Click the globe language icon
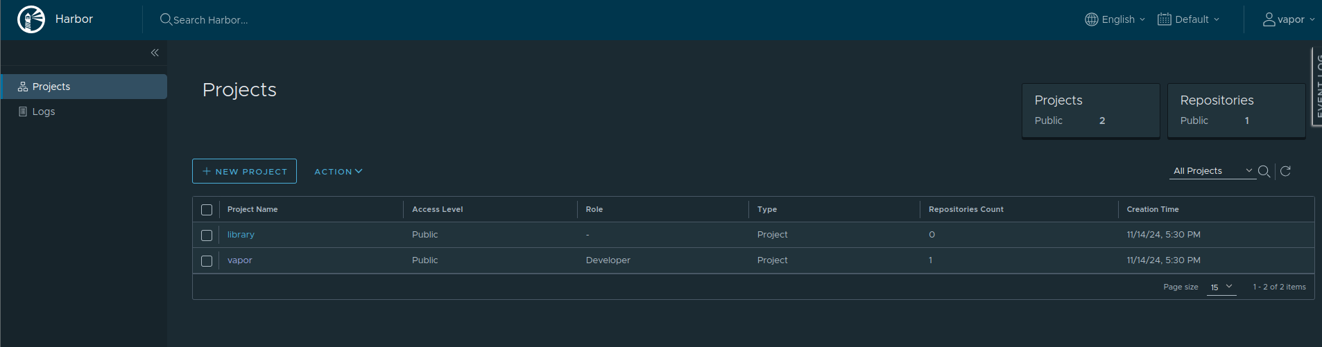Viewport: 1322px width, 347px height. click(1092, 19)
